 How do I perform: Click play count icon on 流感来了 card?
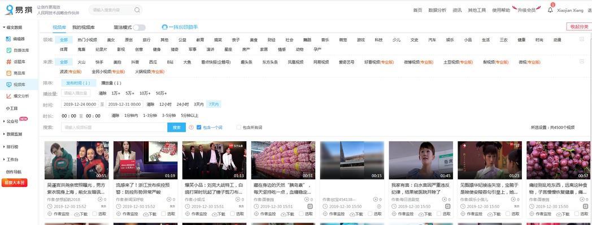click(169, 200)
